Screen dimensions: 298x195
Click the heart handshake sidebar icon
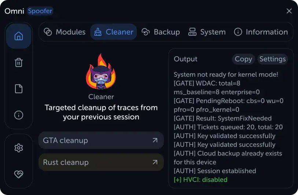(19, 174)
